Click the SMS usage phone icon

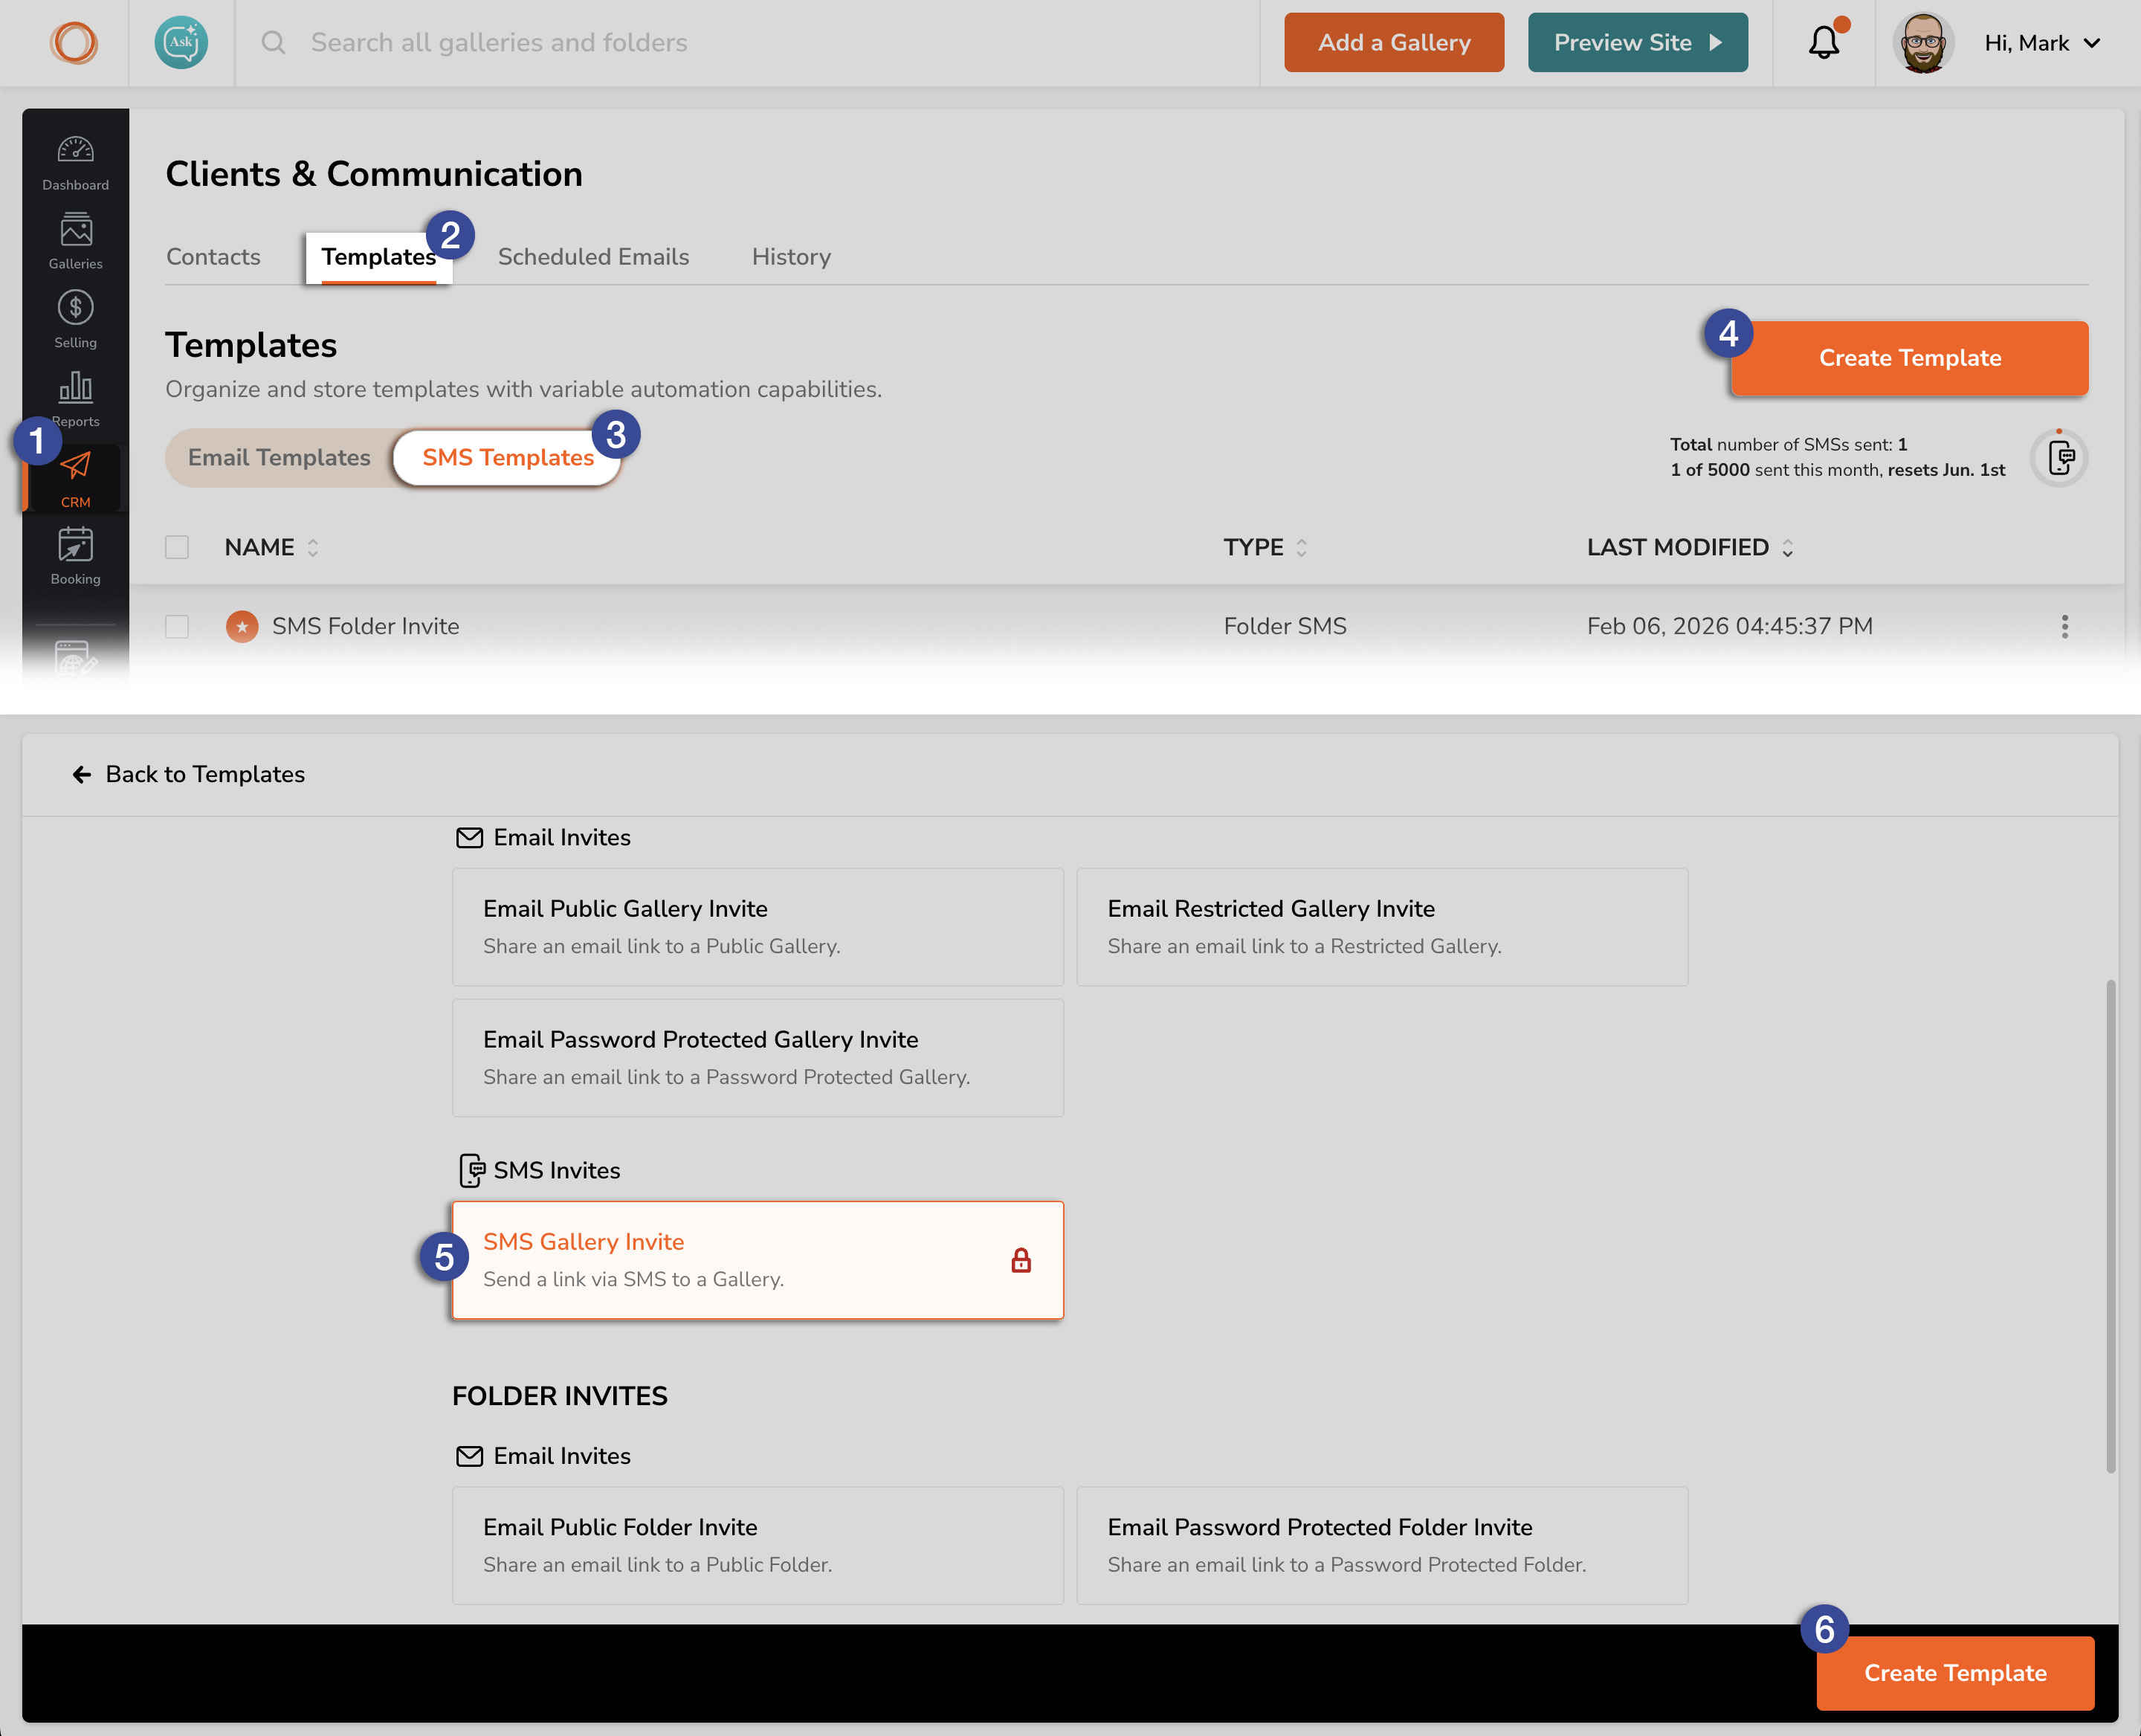coord(2059,458)
